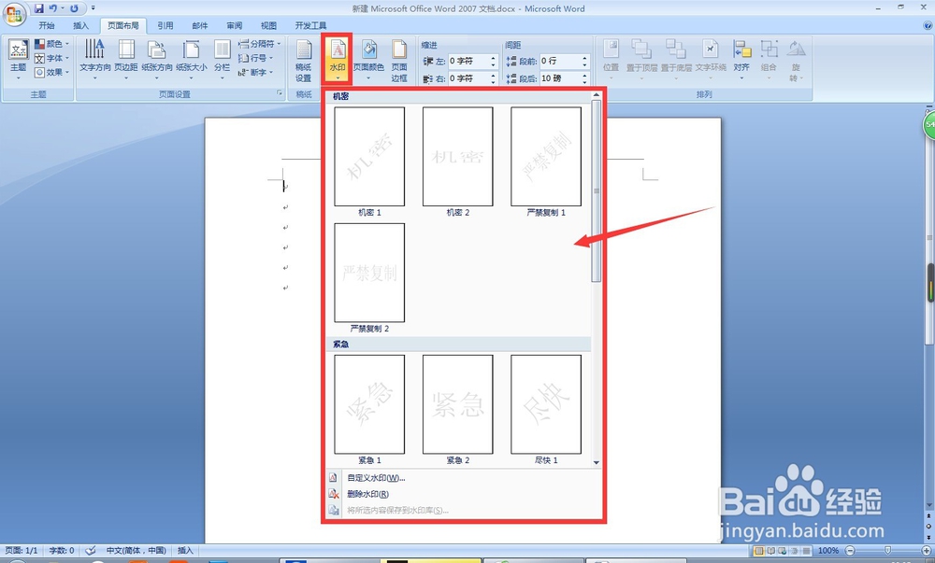This screenshot has width=935, height=563.
Task: Expand 断字 hyphenation dropdown
Action: click(x=255, y=72)
